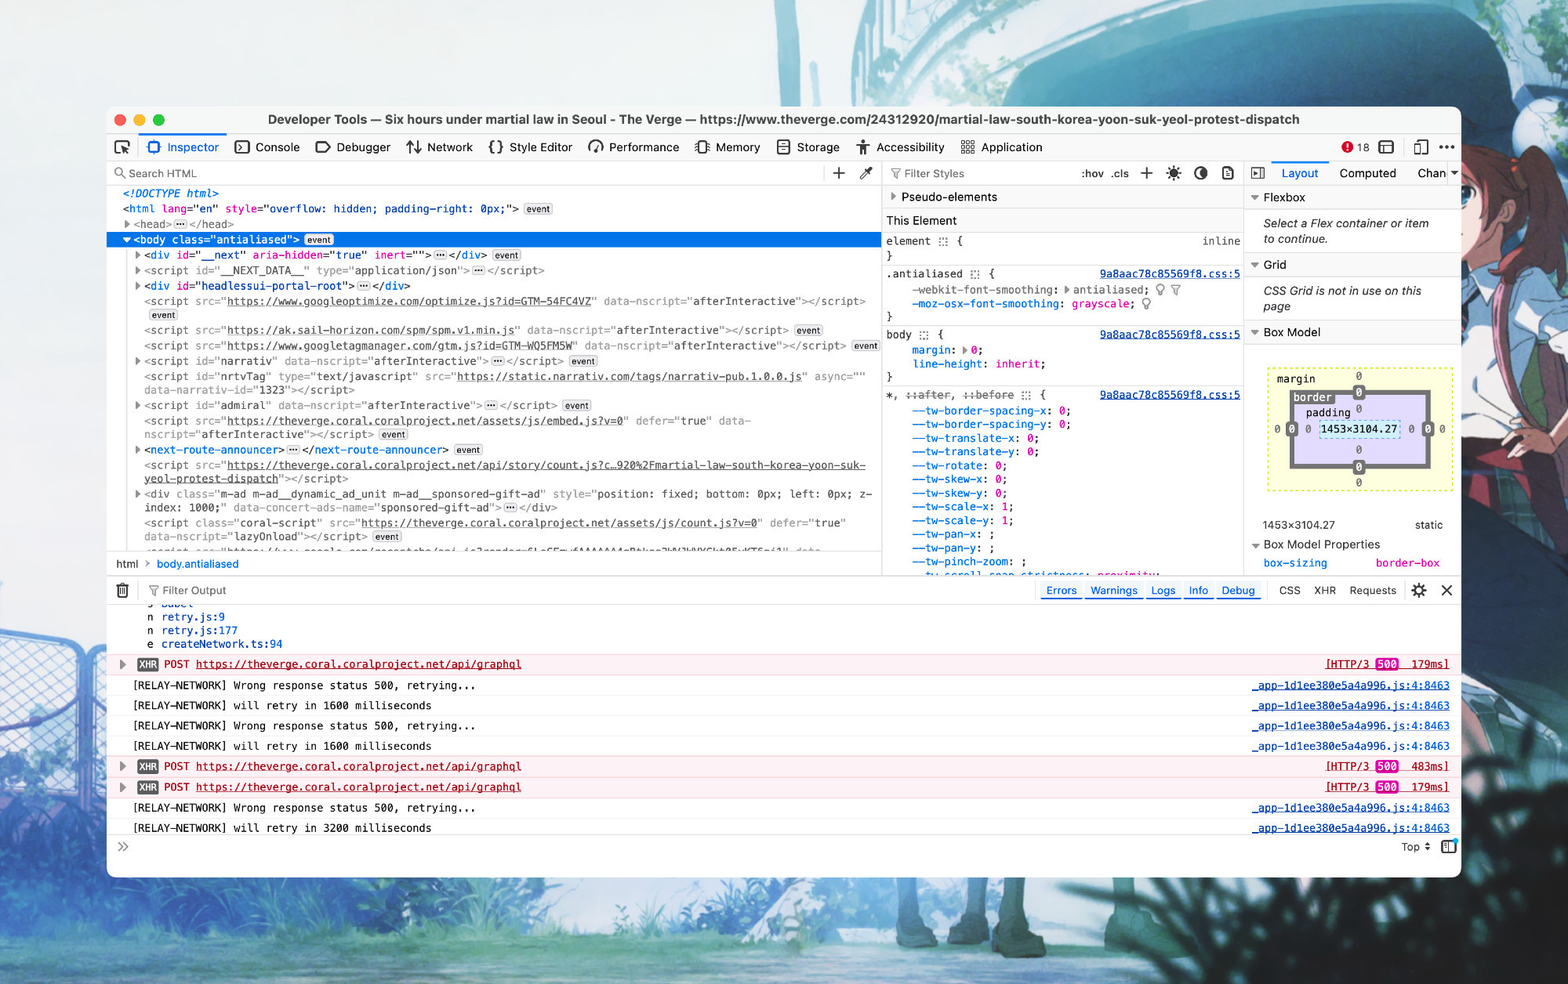Expand the head element node
This screenshot has height=984, width=1568.
(127, 225)
